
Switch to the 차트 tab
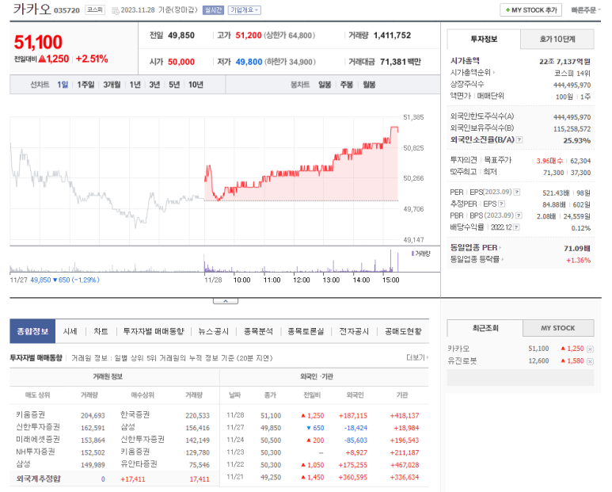click(x=101, y=331)
